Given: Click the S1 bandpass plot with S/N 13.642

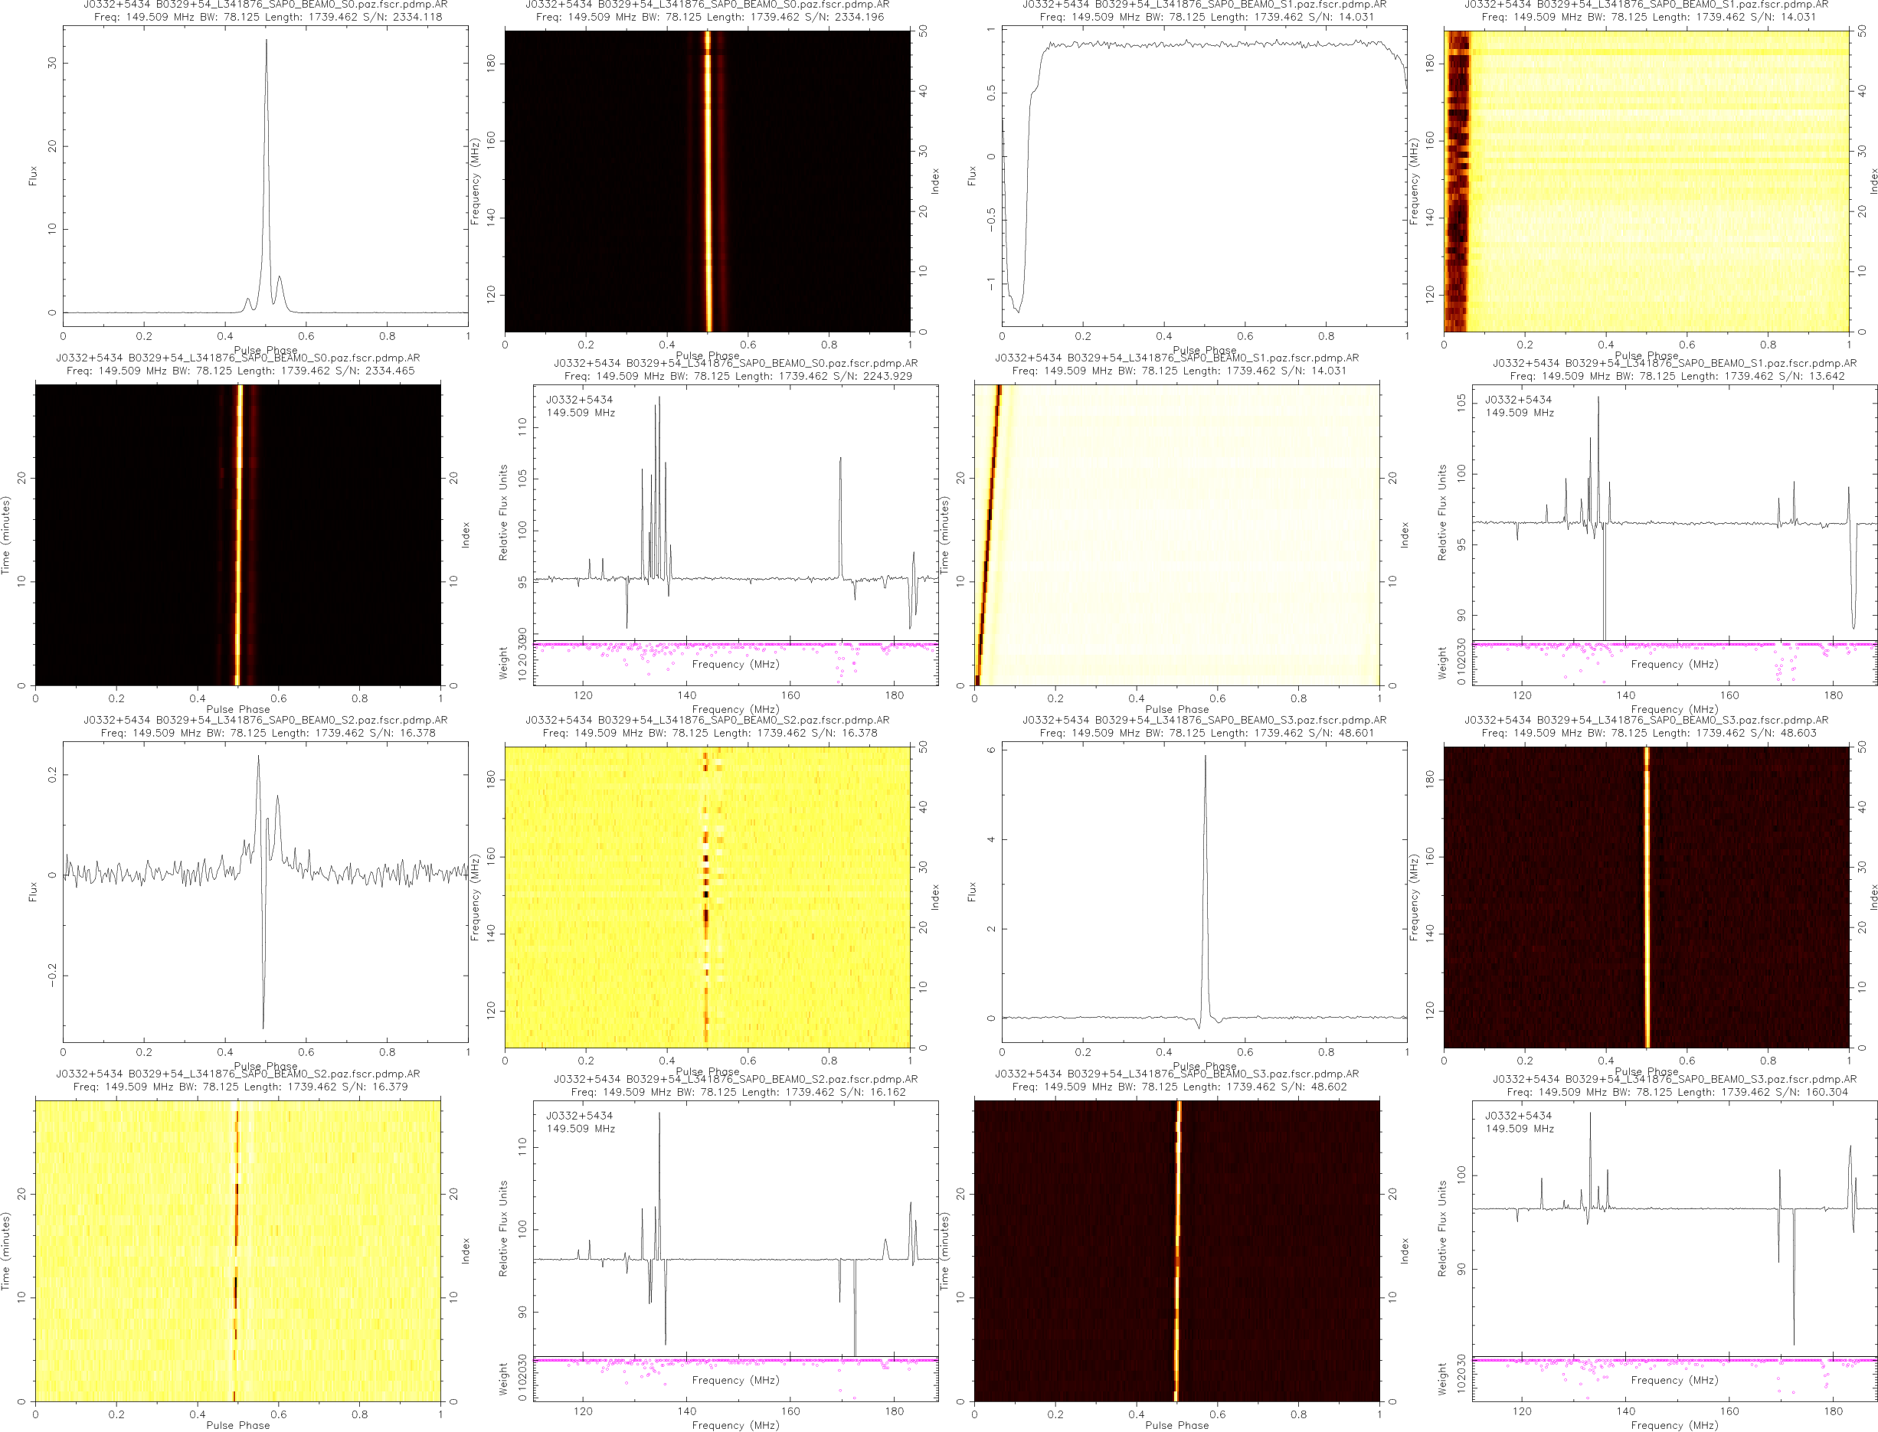Looking at the screenshot, I should click(x=1674, y=512).
